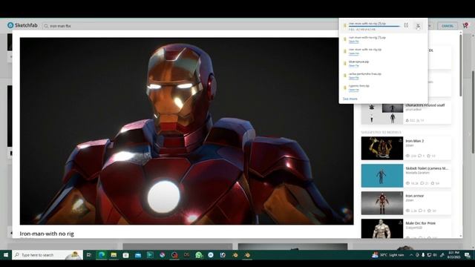Open the Iron armor model thumbnail
Image resolution: width=475 pixels, height=267 pixels.
click(382, 203)
